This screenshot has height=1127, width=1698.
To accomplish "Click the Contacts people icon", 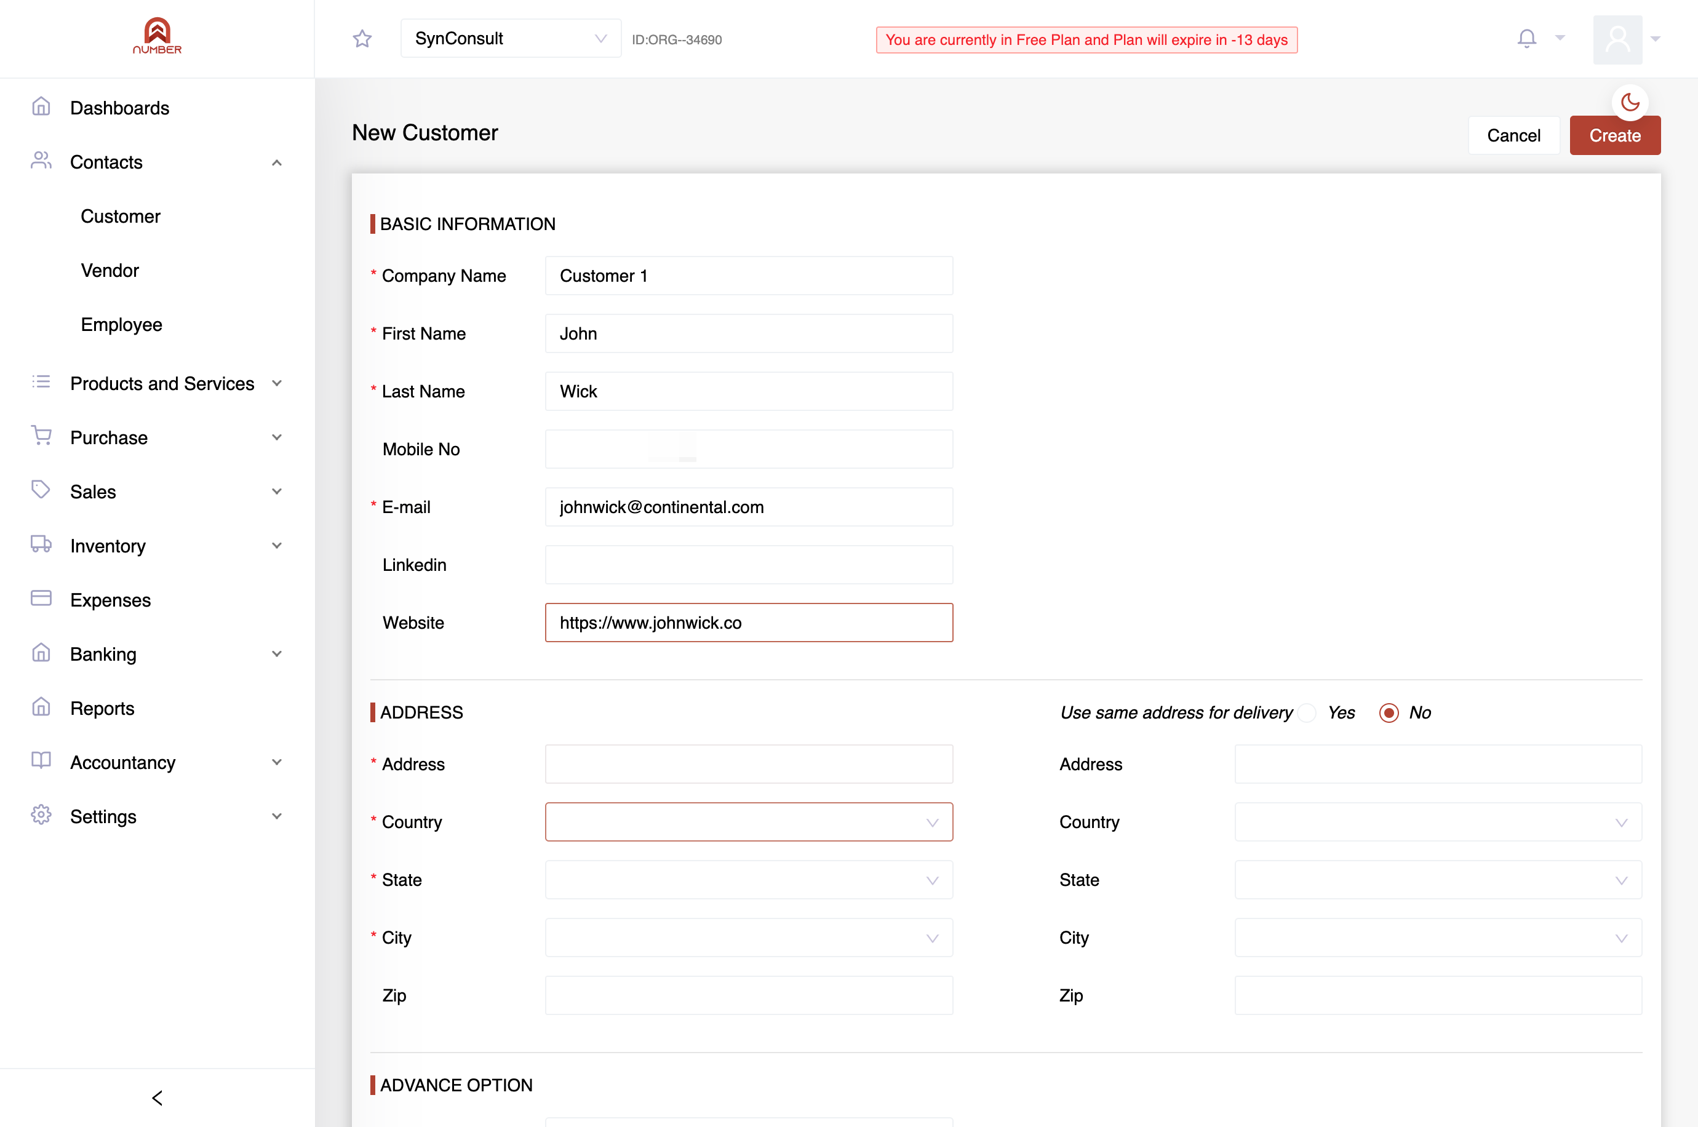I will click(41, 161).
